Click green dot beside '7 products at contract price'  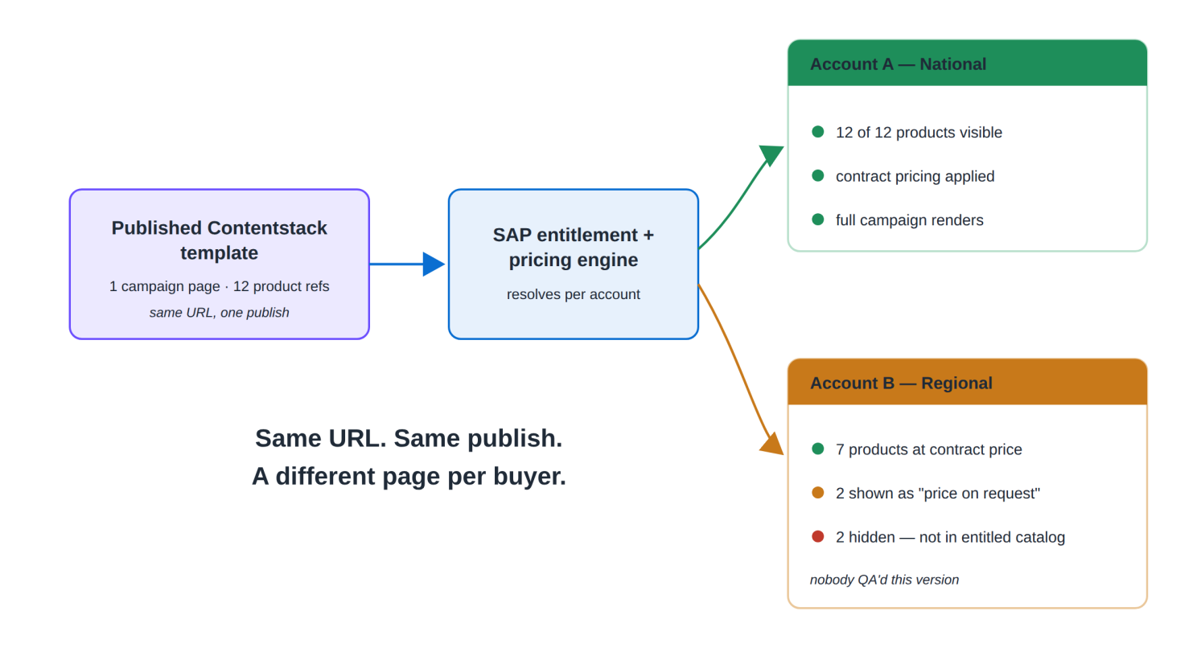(818, 449)
